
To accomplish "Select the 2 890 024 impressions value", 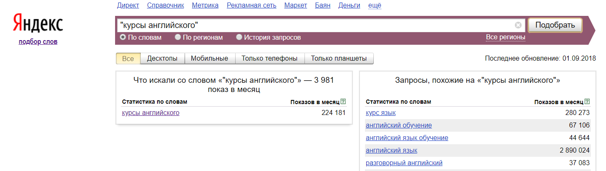I will [x=575, y=151].
